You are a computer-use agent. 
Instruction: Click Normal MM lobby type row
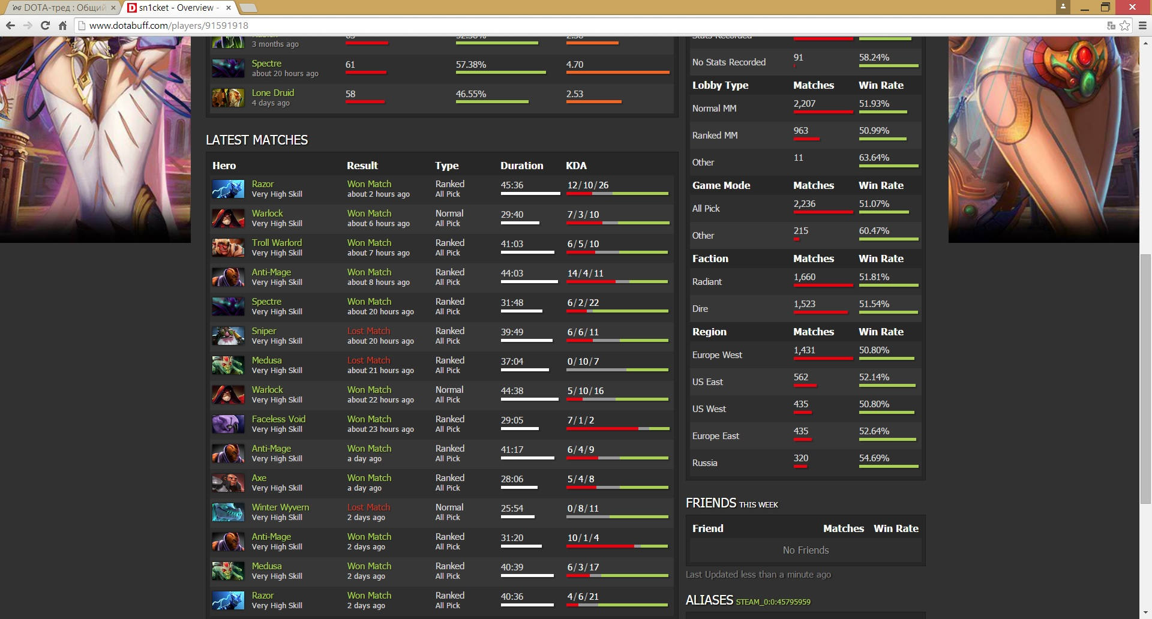click(x=805, y=109)
